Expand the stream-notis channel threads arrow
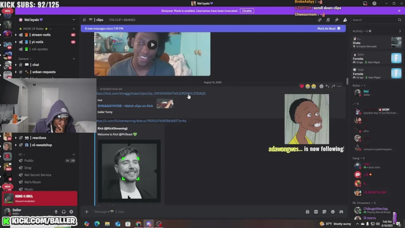 pos(16,35)
